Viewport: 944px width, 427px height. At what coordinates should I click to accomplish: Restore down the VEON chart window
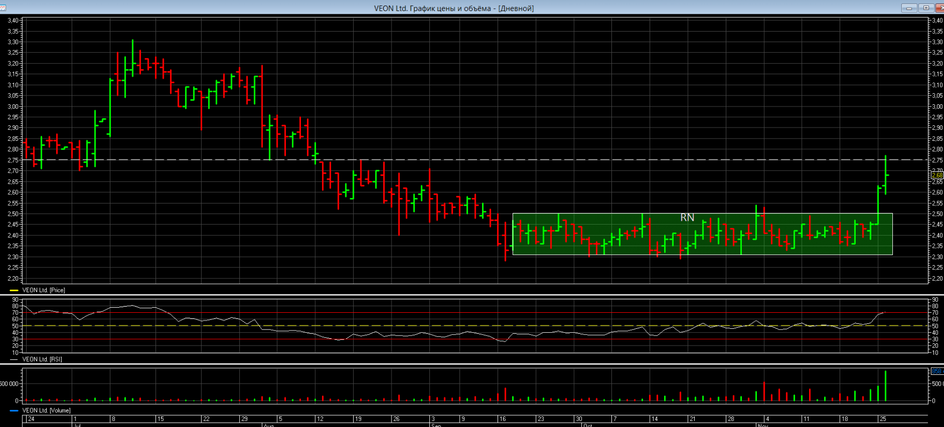pos(926,8)
